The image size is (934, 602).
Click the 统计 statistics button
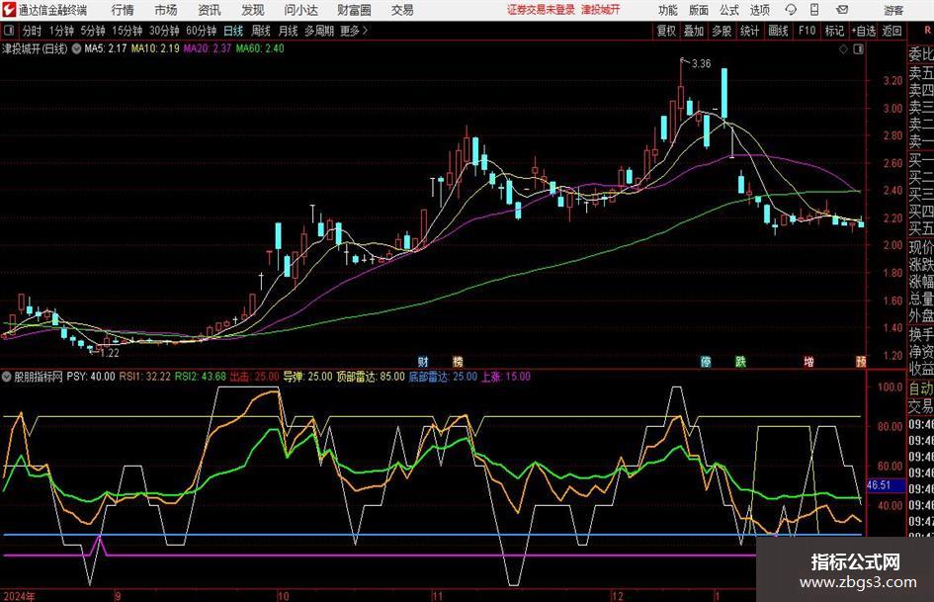(x=749, y=31)
